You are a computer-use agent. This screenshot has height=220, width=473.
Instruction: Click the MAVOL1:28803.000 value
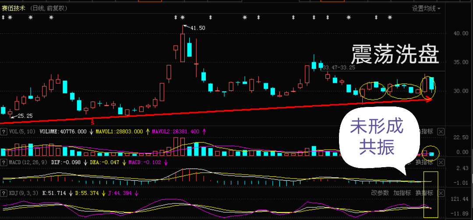pos(120,131)
